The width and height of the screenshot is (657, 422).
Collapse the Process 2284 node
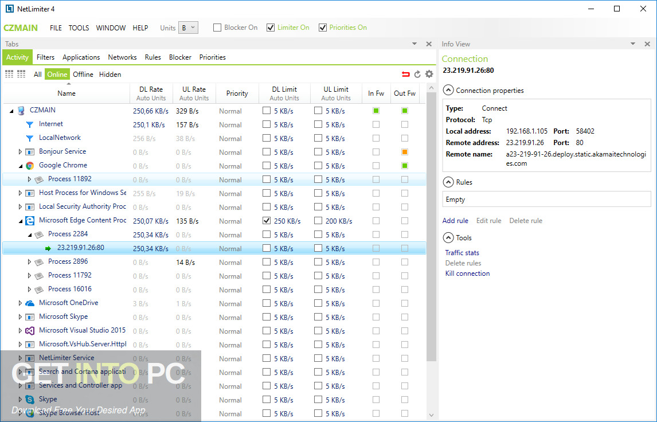click(29, 235)
